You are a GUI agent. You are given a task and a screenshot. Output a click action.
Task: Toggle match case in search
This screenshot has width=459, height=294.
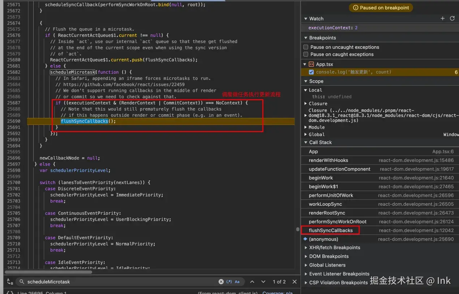237,282
